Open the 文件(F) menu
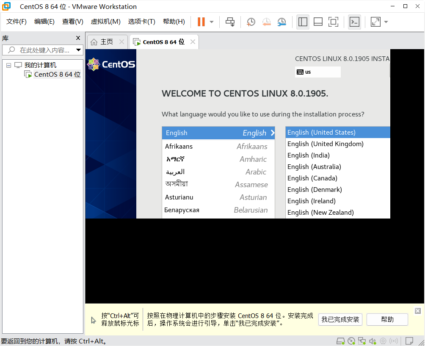425x346 pixels. (x=16, y=22)
